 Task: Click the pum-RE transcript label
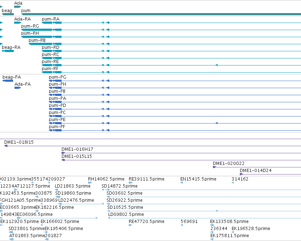(51, 62)
